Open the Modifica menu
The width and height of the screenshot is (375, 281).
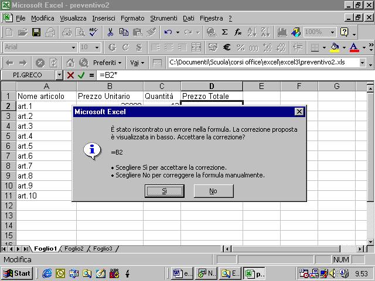pyautogui.click(x=43, y=18)
